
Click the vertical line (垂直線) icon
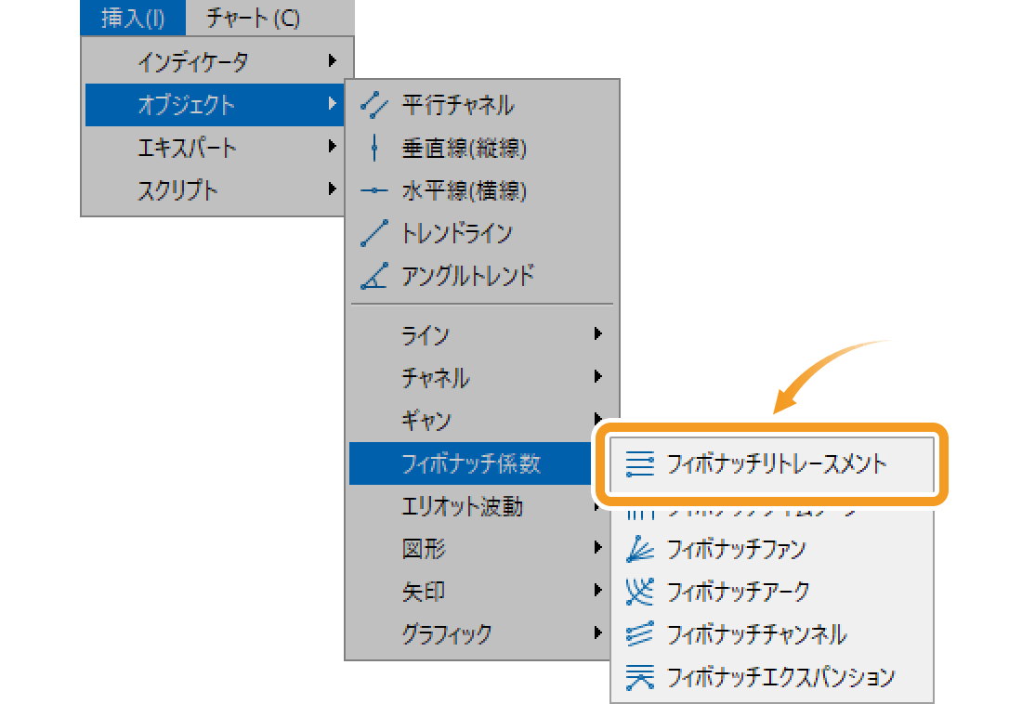374,148
